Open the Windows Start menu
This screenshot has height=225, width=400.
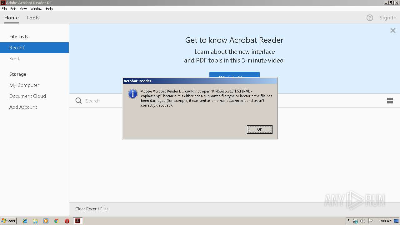[8, 221]
